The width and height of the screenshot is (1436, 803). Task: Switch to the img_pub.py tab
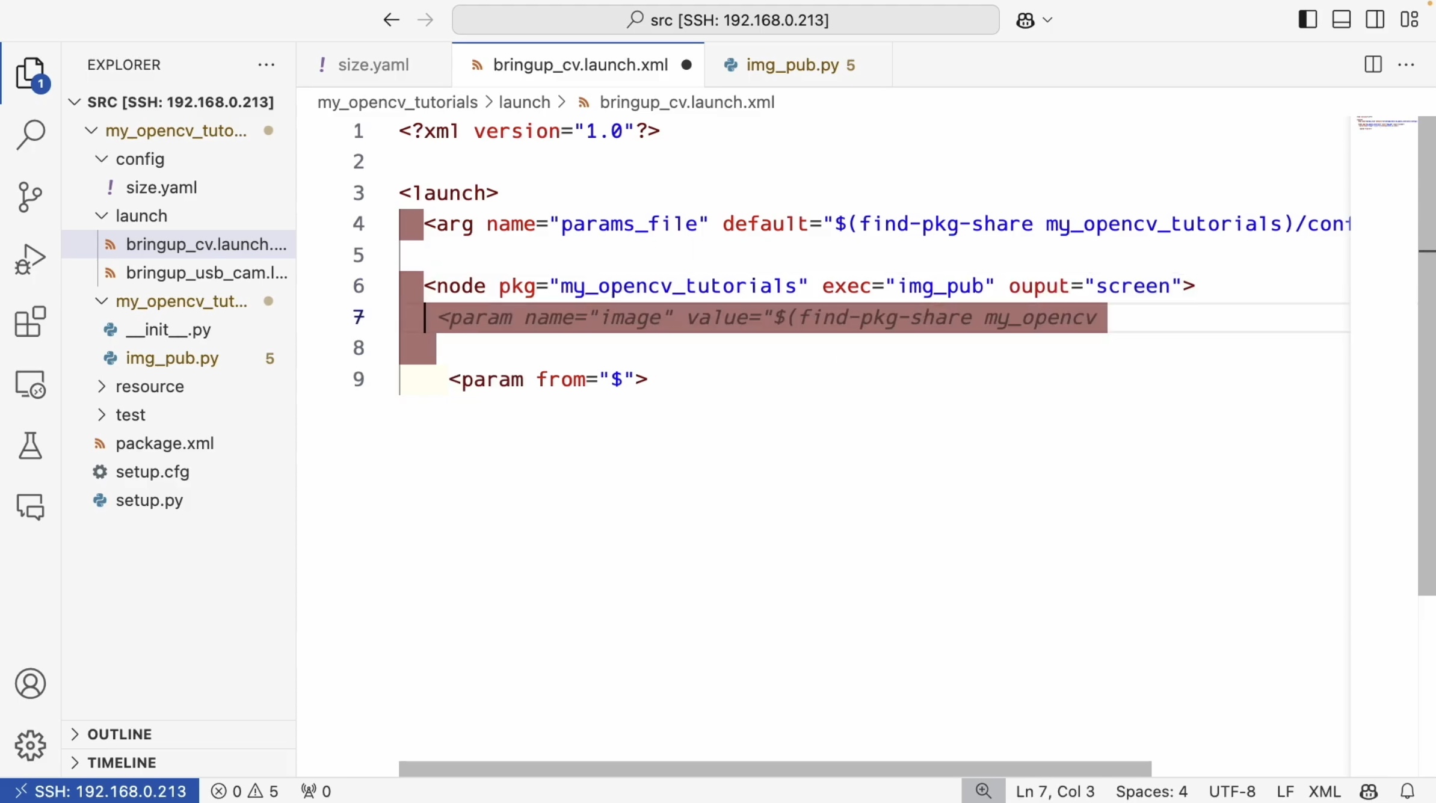(792, 65)
